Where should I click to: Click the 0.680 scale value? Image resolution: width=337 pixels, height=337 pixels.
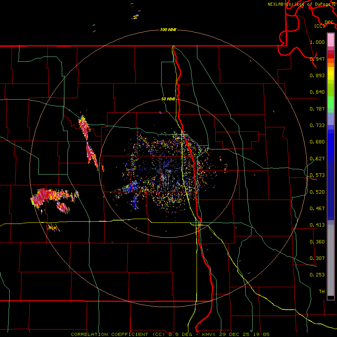(317, 142)
